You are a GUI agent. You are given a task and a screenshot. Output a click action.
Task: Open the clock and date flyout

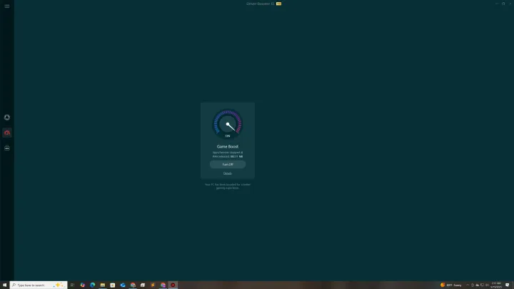pos(496,285)
